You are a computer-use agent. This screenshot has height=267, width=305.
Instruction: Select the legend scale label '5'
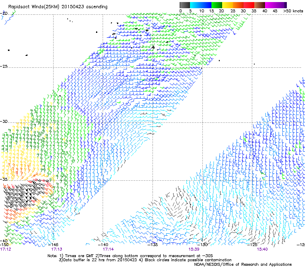point(190,11)
